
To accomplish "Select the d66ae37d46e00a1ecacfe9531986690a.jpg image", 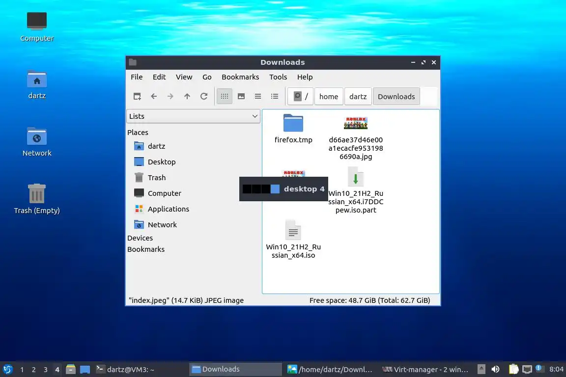I will click(356, 137).
